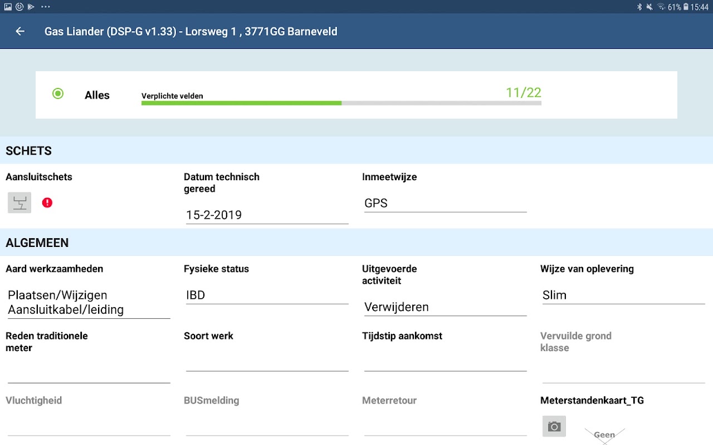The image size is (713, 445).
Task: Open Wijze van oplevering showing Slim
Action: click(x=624, y=295)
